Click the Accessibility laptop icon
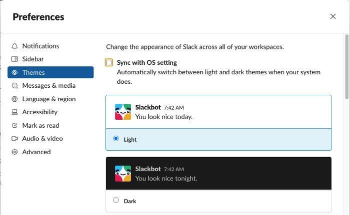The width and height of the screenshot is (350, 215). 14,112
